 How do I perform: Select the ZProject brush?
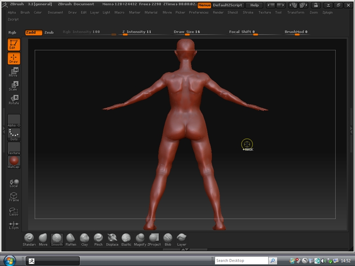tap(154, 240)
